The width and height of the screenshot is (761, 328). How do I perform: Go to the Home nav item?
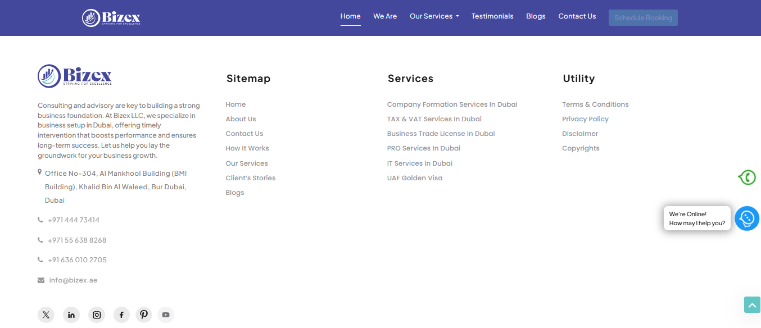pos(350,16)
